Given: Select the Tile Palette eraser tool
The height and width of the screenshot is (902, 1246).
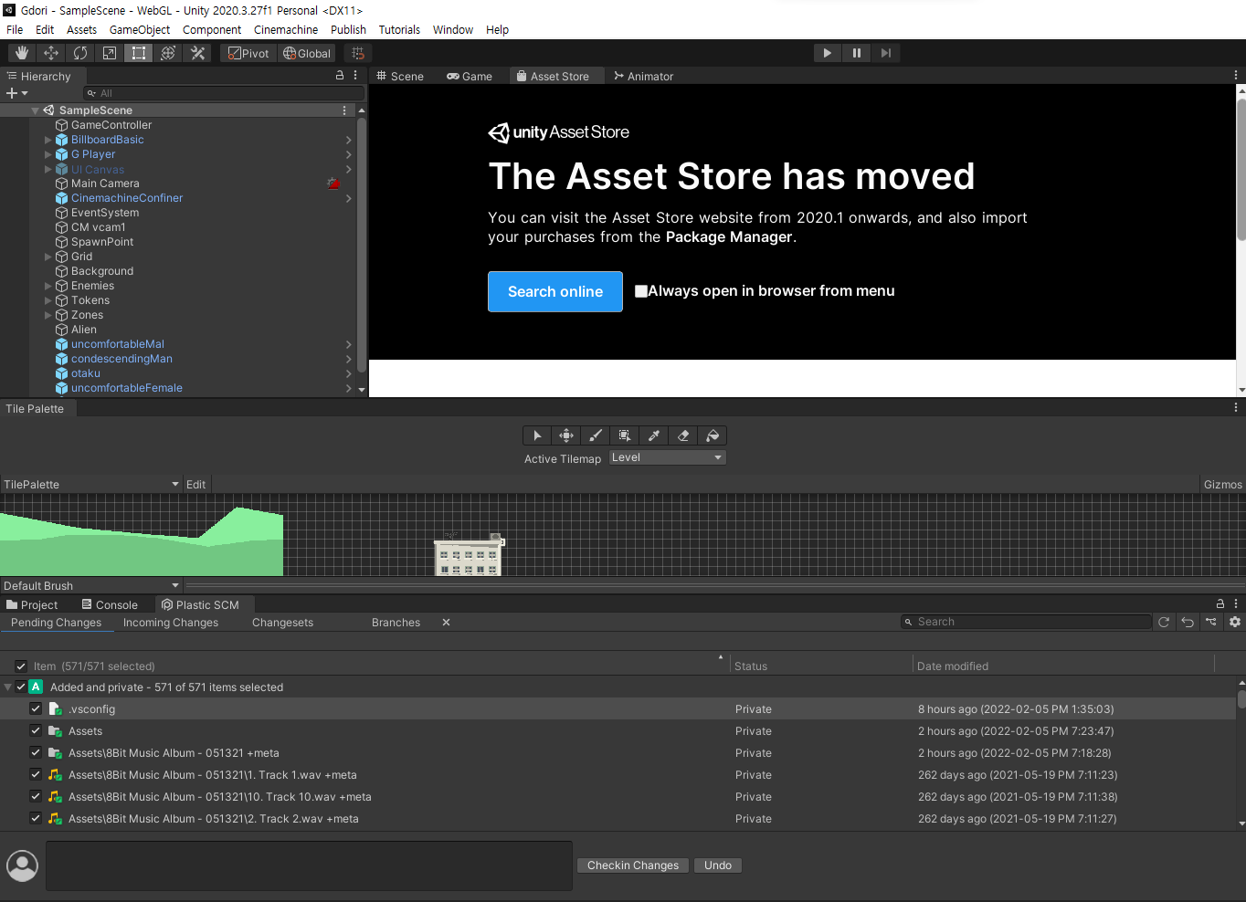Looking at the screenshot, I should pyautogui.click(x=683, y=435).
